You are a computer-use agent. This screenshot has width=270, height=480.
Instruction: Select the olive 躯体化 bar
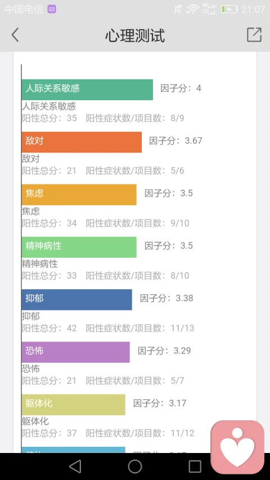74,405
